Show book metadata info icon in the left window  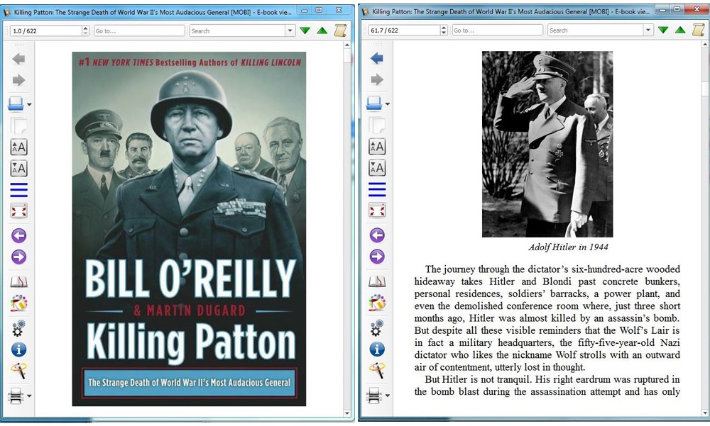pos(18,349)
